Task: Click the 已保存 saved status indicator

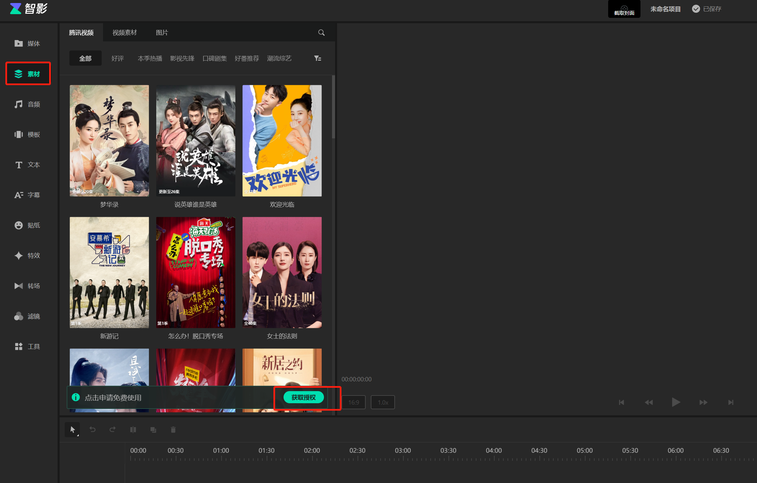Action: click(x=706, y=9)
